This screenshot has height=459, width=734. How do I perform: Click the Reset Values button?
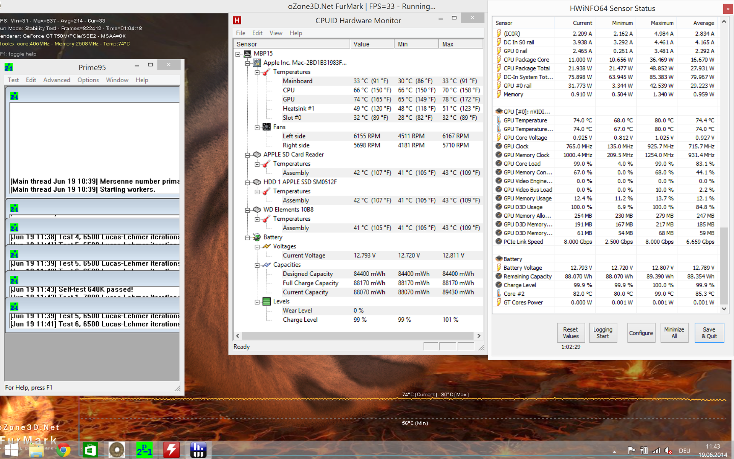(570, 333)
